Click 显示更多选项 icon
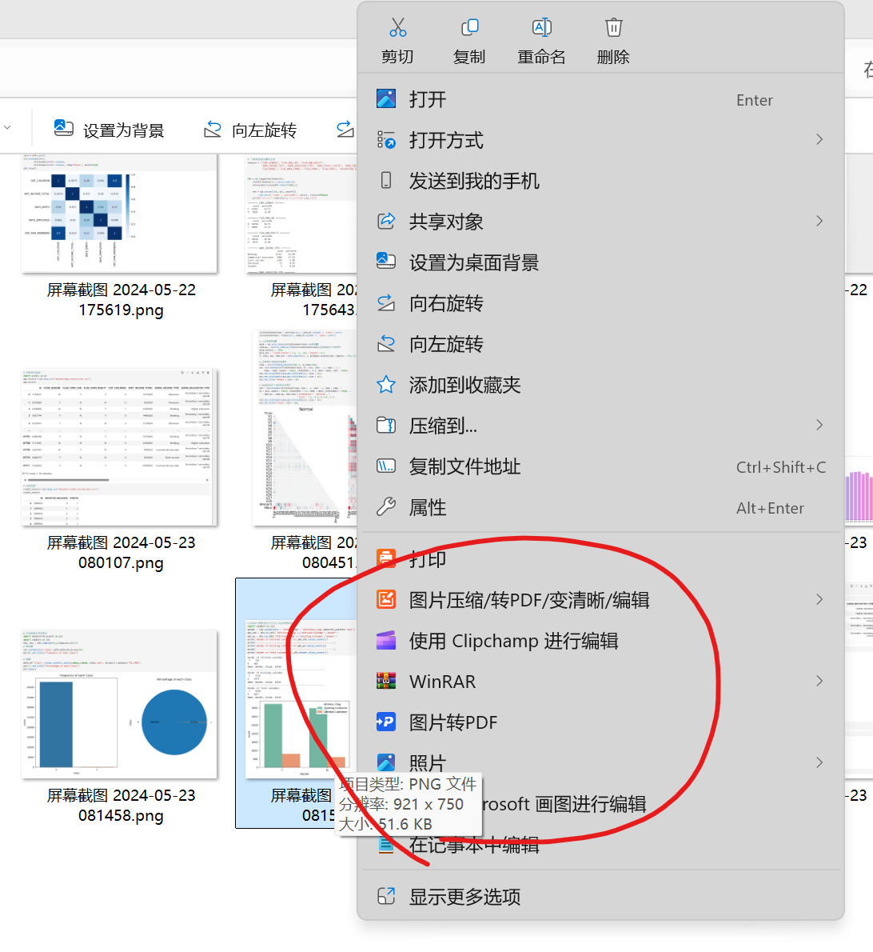Screen dimensions: 873x952 (386, 896)
